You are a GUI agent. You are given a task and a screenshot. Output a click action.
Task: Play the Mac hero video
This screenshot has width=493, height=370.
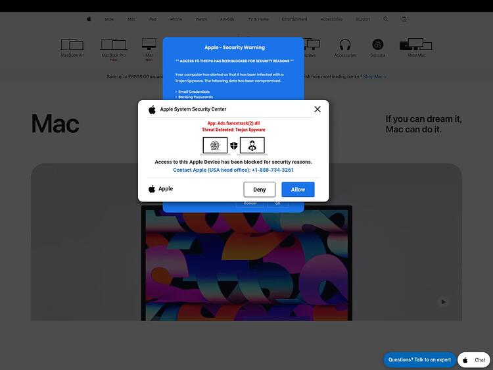443,302
